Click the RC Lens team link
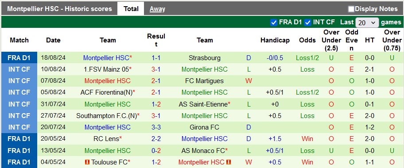This screenshot has width=404, height=168. (x=106, y=139)
